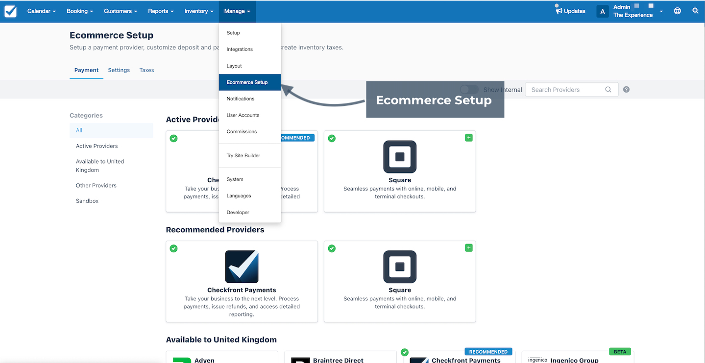The width and height of the screenshot is (705, 363).
Task: Click the Admin avatar letter A
Action: (603, 11)
